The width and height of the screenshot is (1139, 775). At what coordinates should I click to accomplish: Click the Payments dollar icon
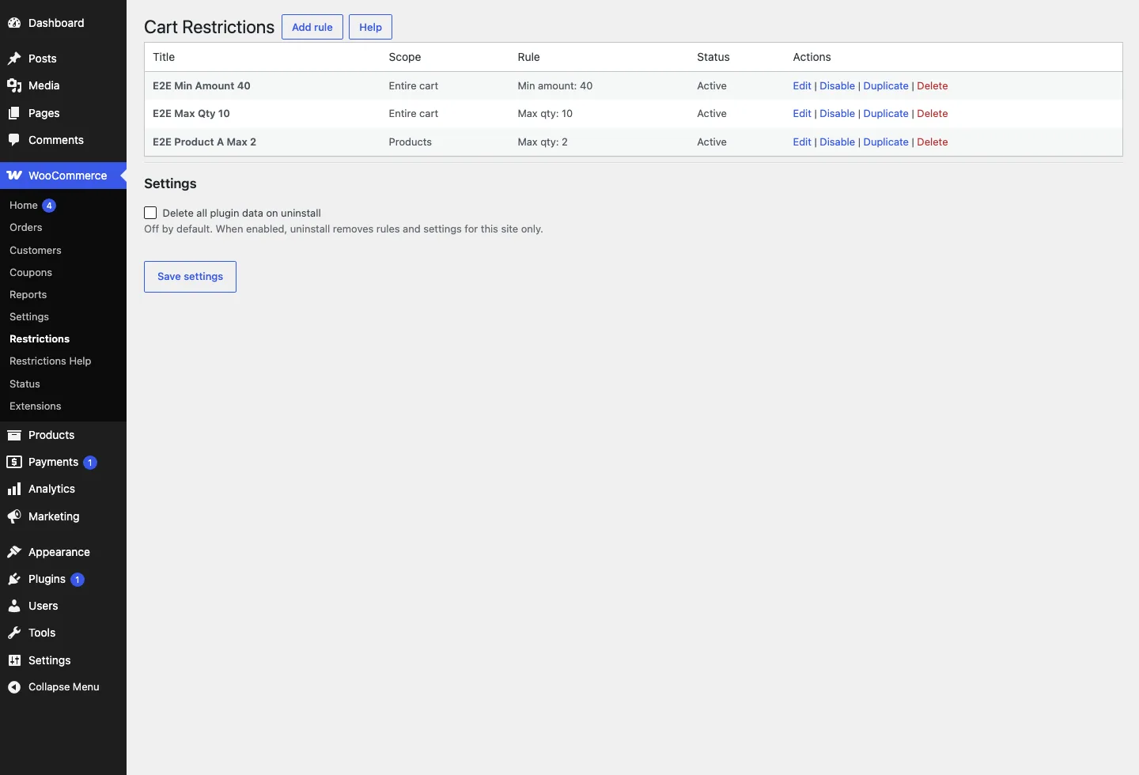pos(14,462)
